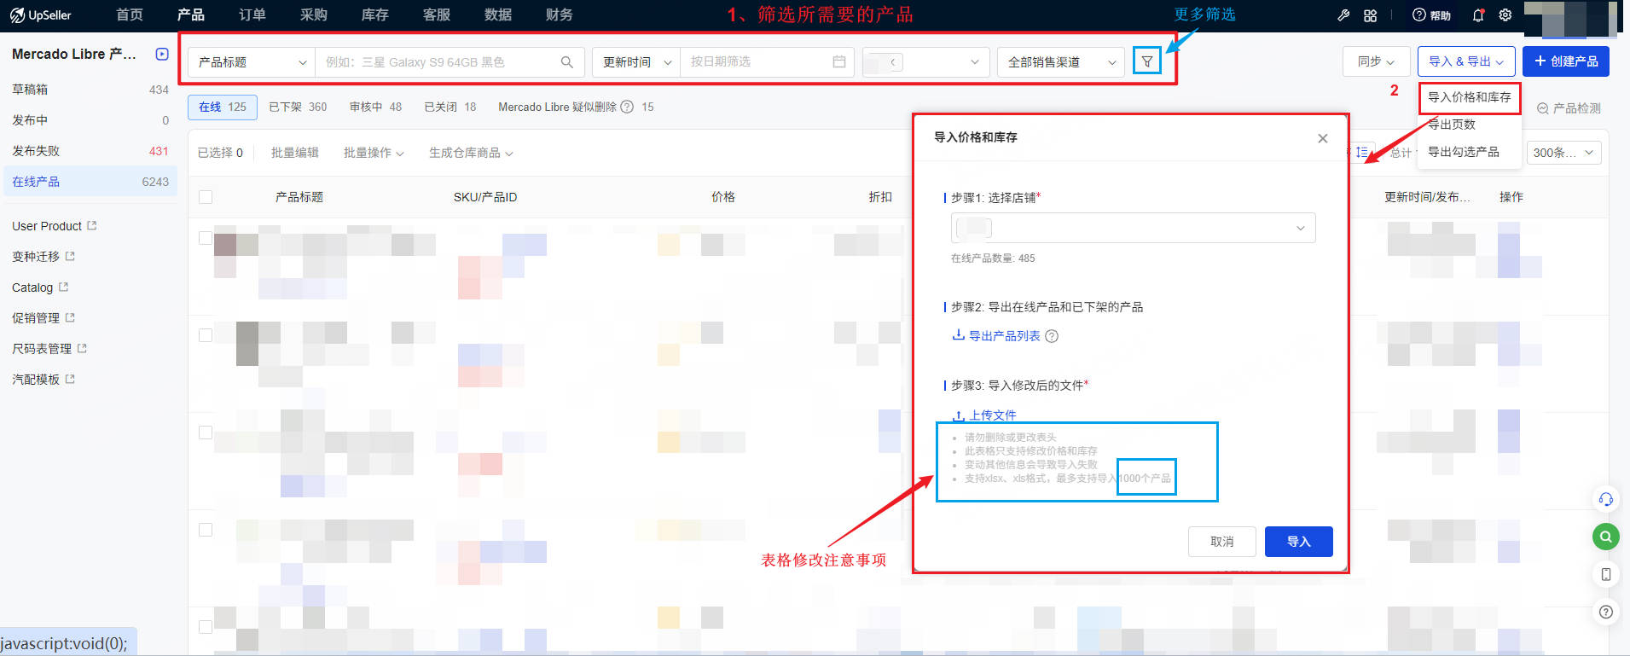Screen dimensions: 1630x656
Task: Click the green search floating button
Action: [1606, 537]
